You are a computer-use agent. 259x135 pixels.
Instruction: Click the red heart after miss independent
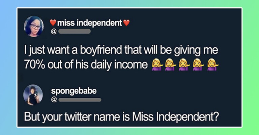click(126, 23)
